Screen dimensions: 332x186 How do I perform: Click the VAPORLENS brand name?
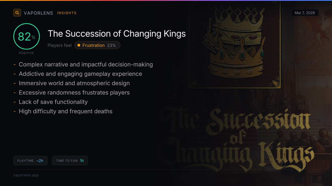(38, 13)
